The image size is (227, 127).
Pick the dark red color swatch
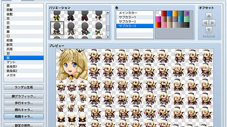click(164, 14)
